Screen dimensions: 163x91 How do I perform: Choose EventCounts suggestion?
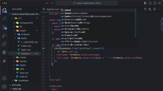pyautogui.click(x=98, y=26)
